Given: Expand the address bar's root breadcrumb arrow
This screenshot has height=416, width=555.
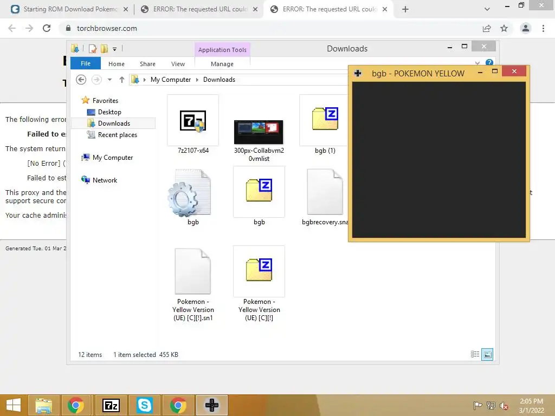Looking at the screenshot, I should click(144, 80).
